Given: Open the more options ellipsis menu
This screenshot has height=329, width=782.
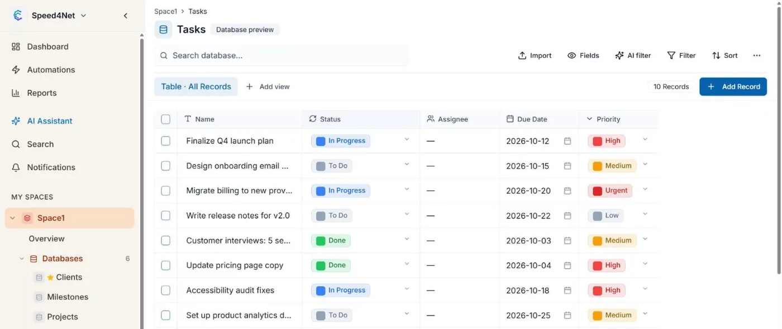Looking at the screenshot, I should click(x=757, y=55).
